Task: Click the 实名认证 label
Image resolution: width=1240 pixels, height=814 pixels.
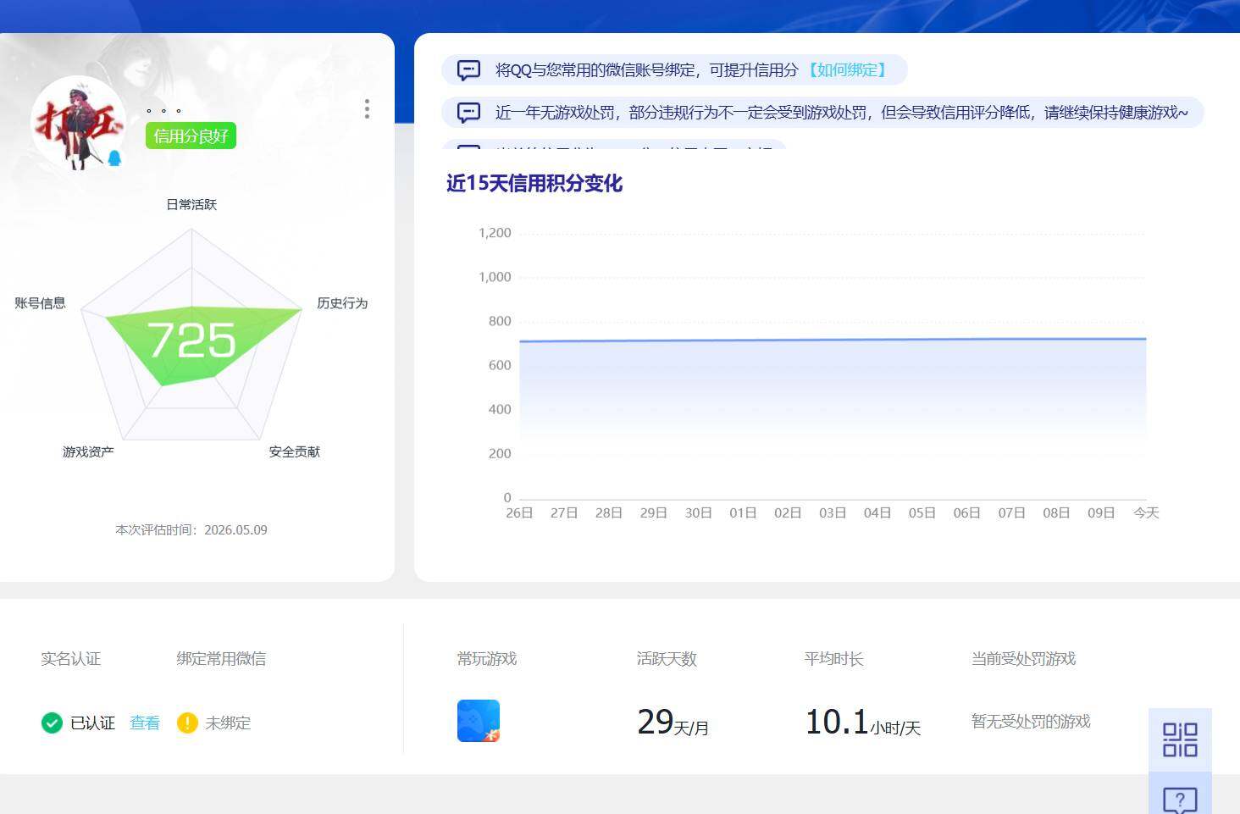Action: click(71, 658)
